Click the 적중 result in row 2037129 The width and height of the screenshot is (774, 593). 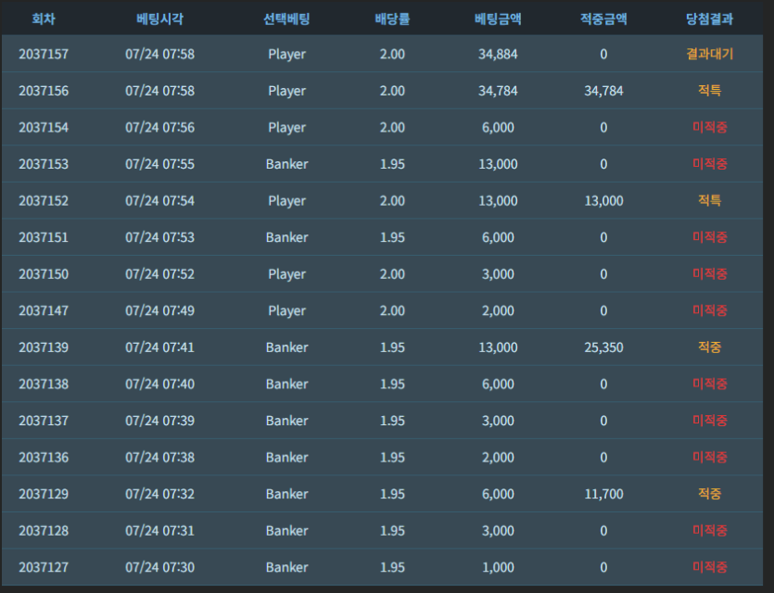pos(710,494)
